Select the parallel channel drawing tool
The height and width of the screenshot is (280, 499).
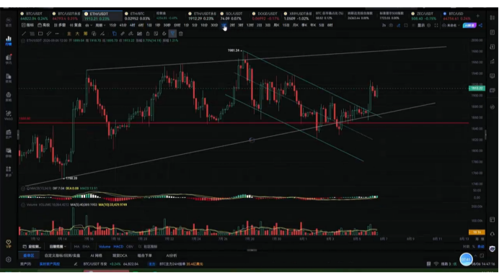coord(49,34)
